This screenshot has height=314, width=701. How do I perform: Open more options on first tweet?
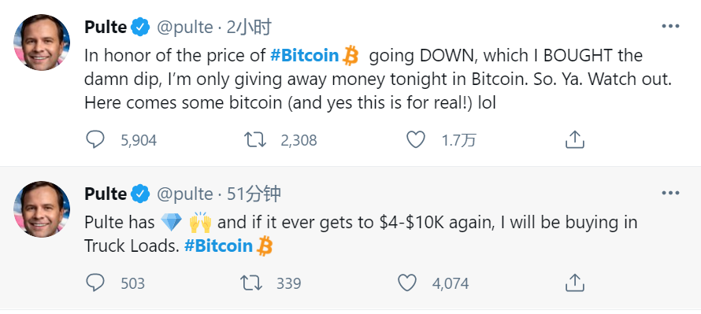tap(670, 26)
